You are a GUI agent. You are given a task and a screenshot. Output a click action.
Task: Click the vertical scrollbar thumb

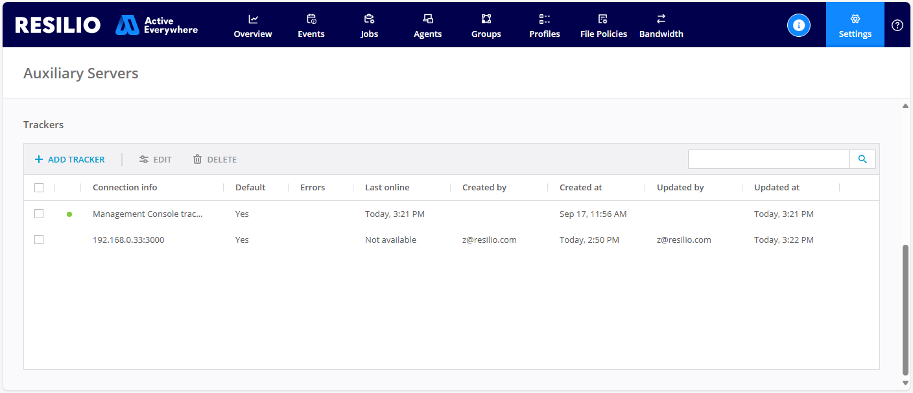(905, 309)
